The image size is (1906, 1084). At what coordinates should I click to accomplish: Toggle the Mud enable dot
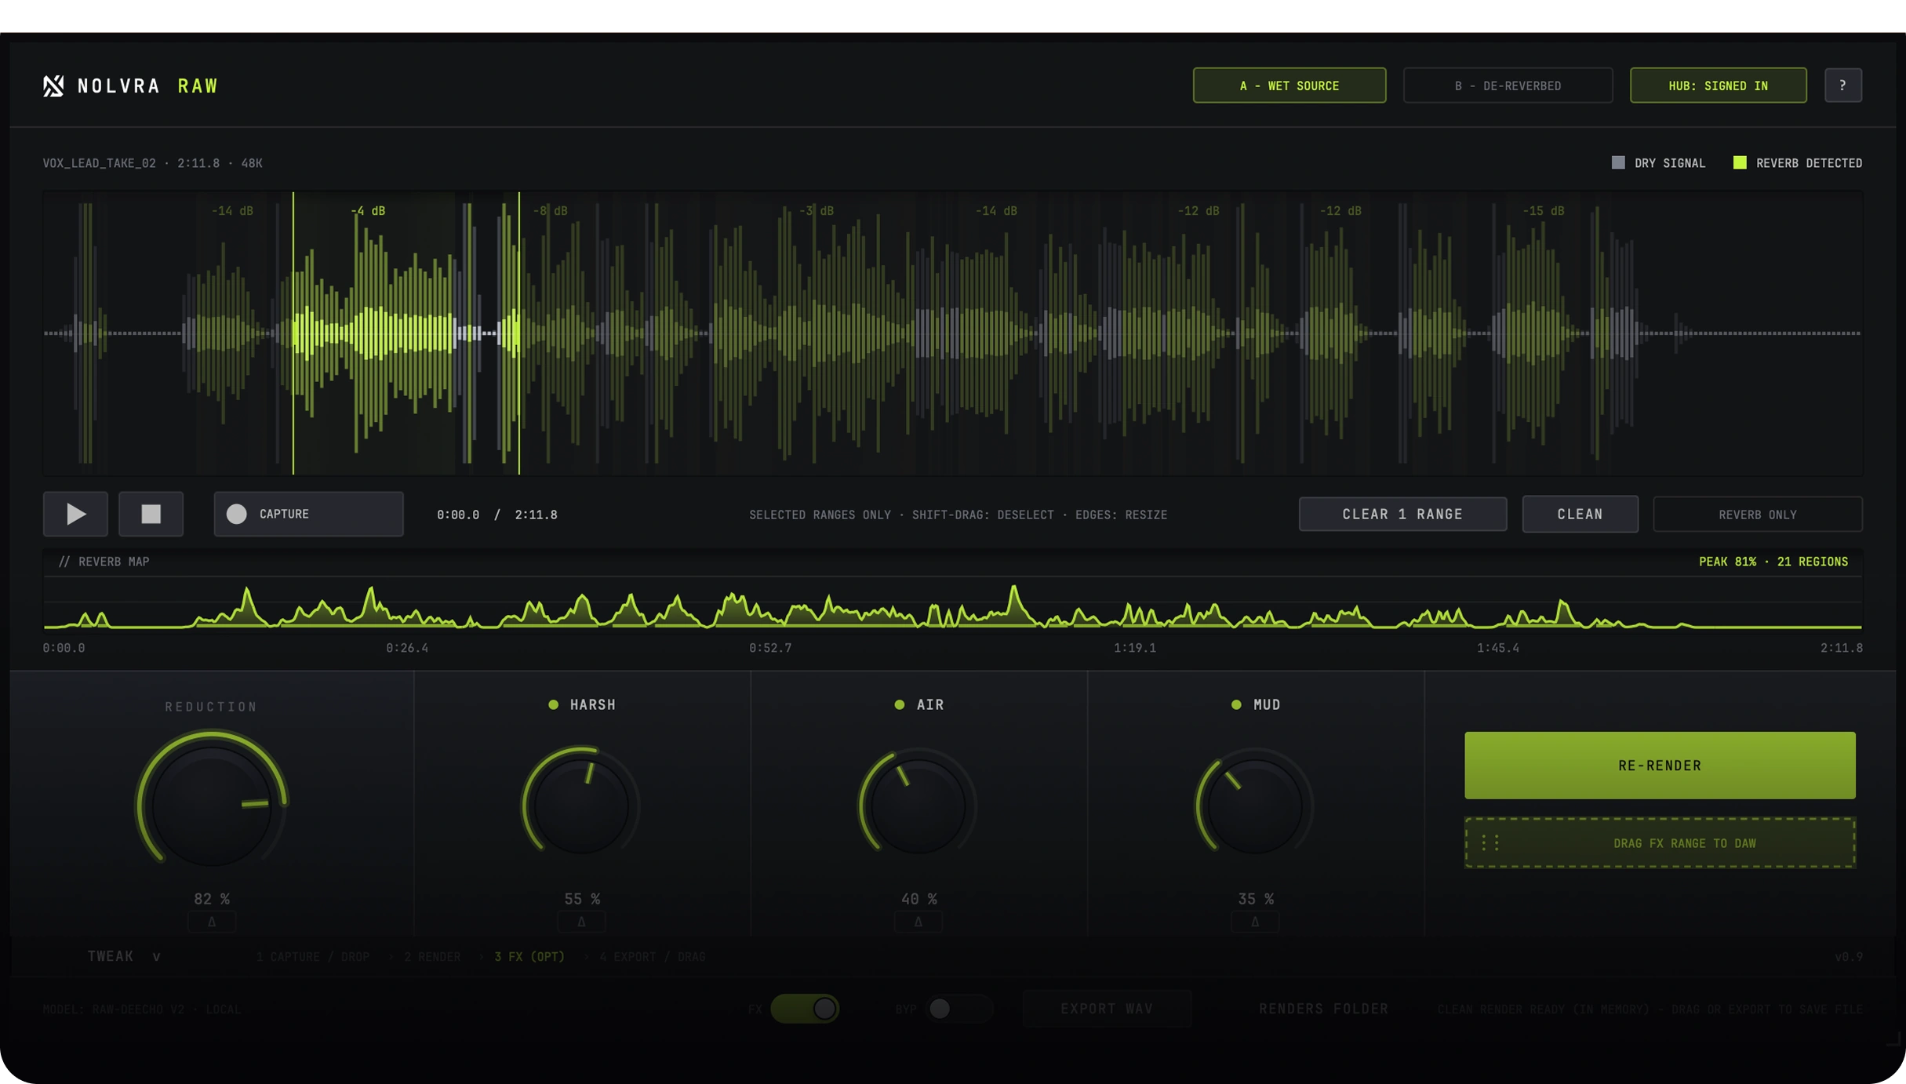(1236, 704)
